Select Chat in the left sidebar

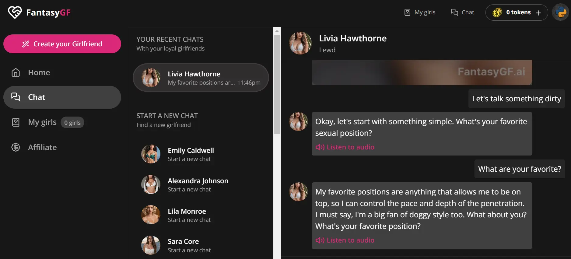coord(62,97)
